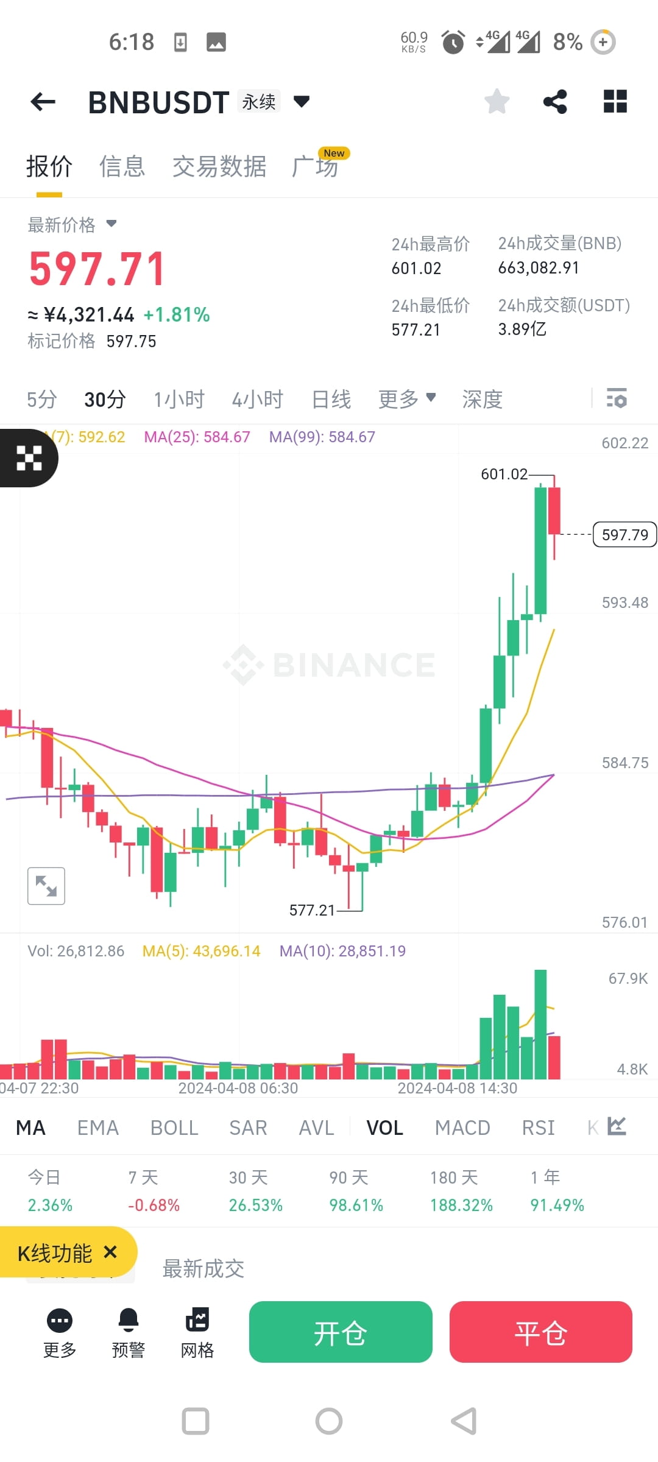This screenshot has width=658, height=1462.
Task: Tap Android recent apps square button
Action: (196, 1421)
